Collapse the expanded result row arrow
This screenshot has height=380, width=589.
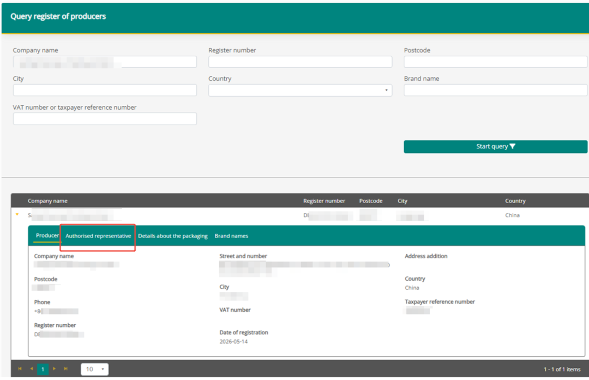coord(17,215)
